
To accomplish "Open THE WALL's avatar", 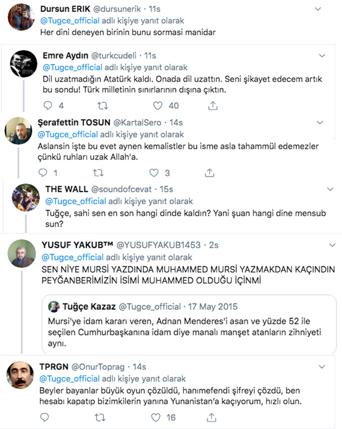I will click(x=25, y=197).
